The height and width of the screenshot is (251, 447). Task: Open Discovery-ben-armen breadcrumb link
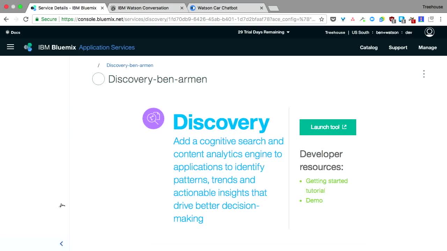130,65
